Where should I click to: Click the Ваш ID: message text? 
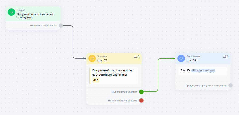tap(186, 71)
